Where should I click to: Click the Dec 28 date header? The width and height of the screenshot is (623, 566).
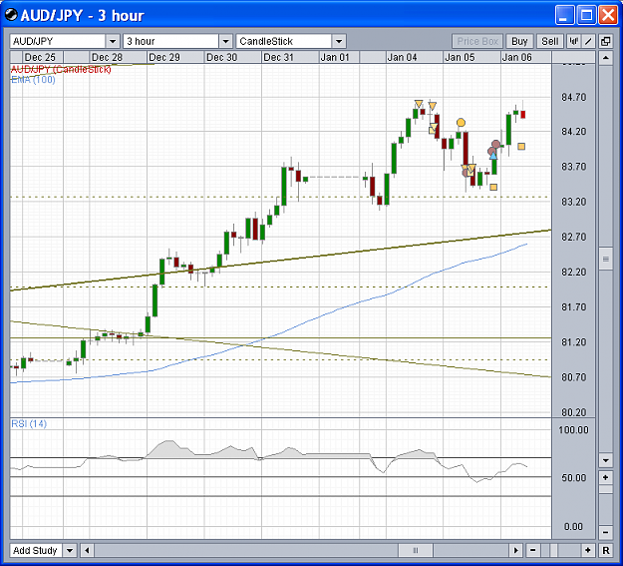tap(107, 57)
